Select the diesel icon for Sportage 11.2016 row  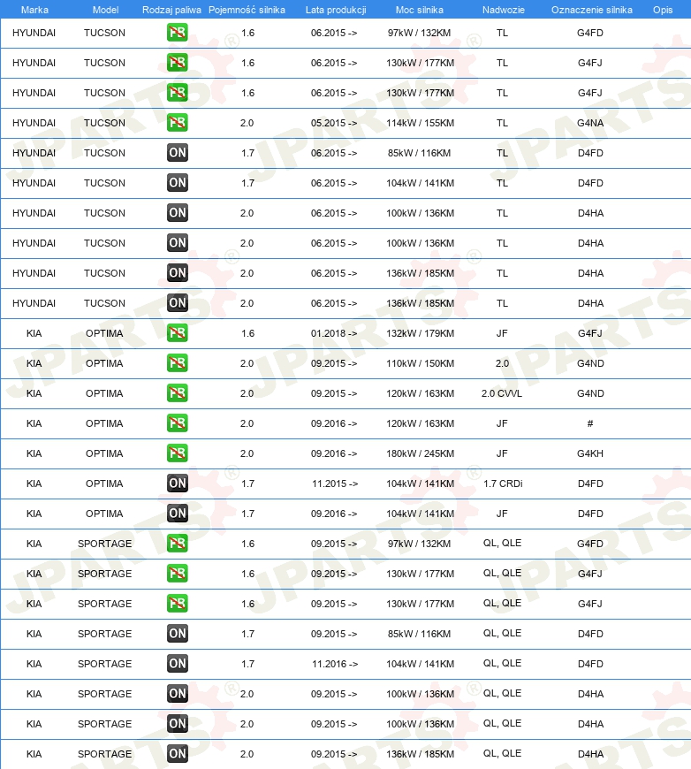[x=177, y=663]
